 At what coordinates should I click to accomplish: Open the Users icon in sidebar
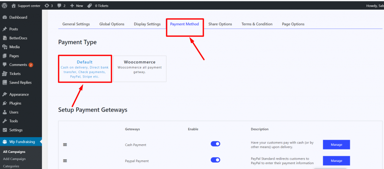click(x=4, y=112)
